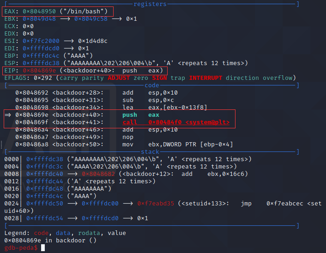
Task: Click red address 0x8048682 on stack
Action: click(x=98, y=174)
